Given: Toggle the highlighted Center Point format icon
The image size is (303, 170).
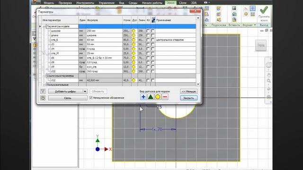Looking at the screenshot, I should pos(252,8).
